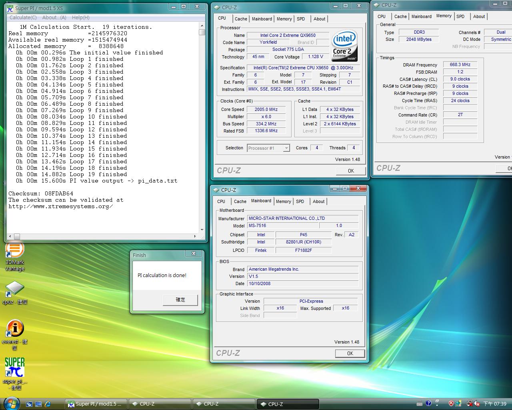Select Mainboard tab in the Memory CPU-Z window

pos(422,16)
